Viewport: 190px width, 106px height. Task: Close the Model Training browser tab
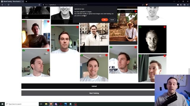(23, 1)
